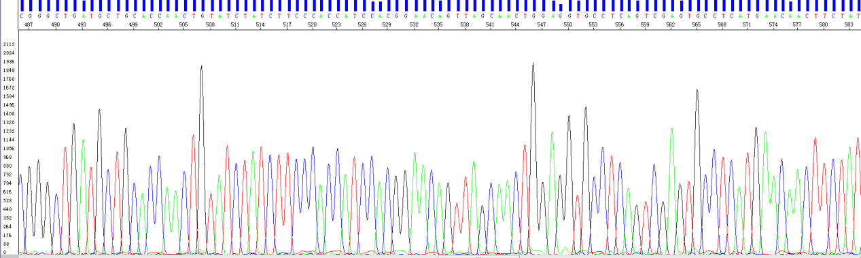
Task: Click the 0 baseline label on the axis
Action: (5, 253)
